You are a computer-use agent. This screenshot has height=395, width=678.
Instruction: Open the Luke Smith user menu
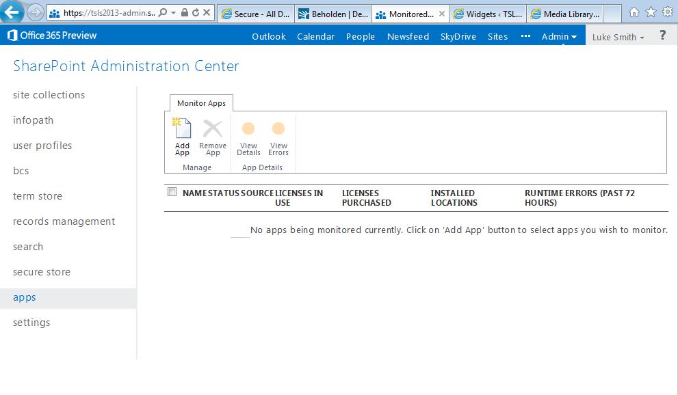[618, 37]
